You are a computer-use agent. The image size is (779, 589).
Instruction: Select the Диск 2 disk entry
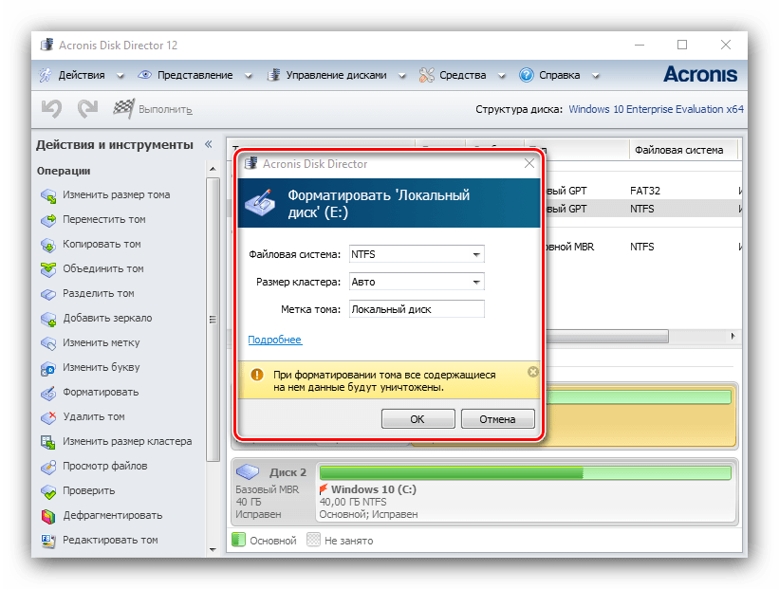click(x=272, y=491)
